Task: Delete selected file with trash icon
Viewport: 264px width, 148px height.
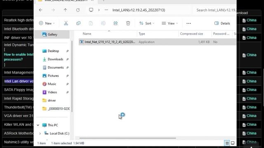Action: tap(128, 23)
